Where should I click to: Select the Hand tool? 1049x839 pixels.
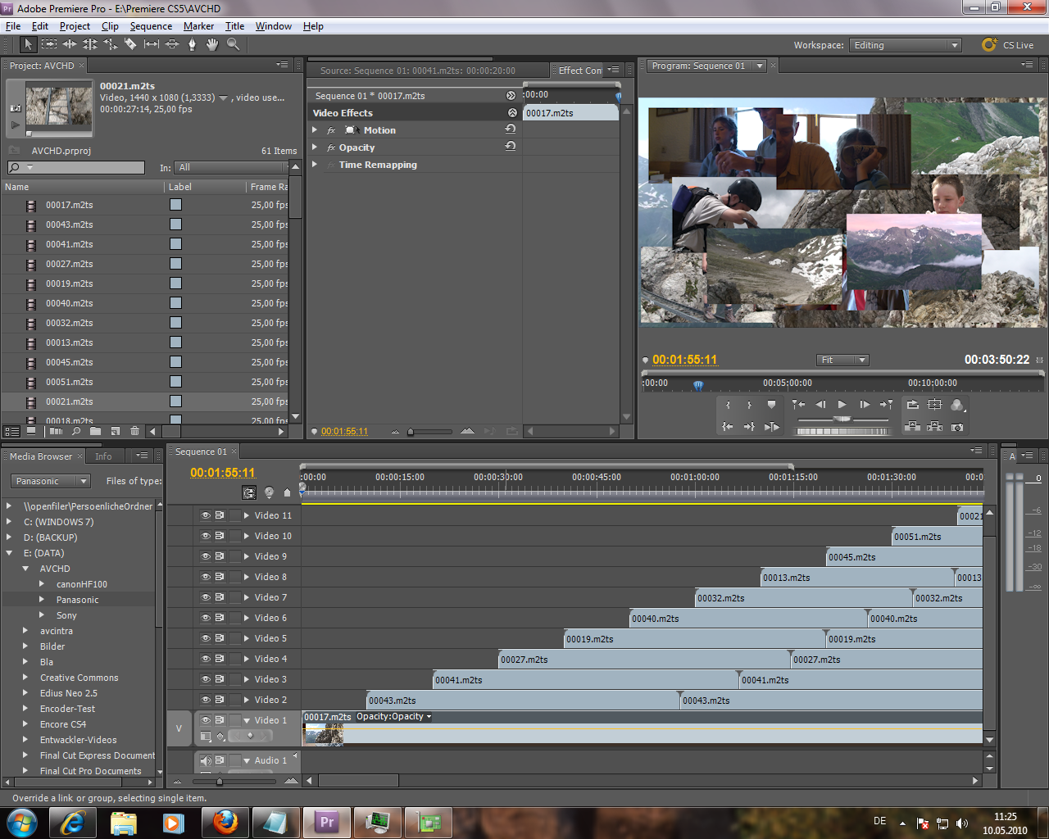(x=212, y=44)
